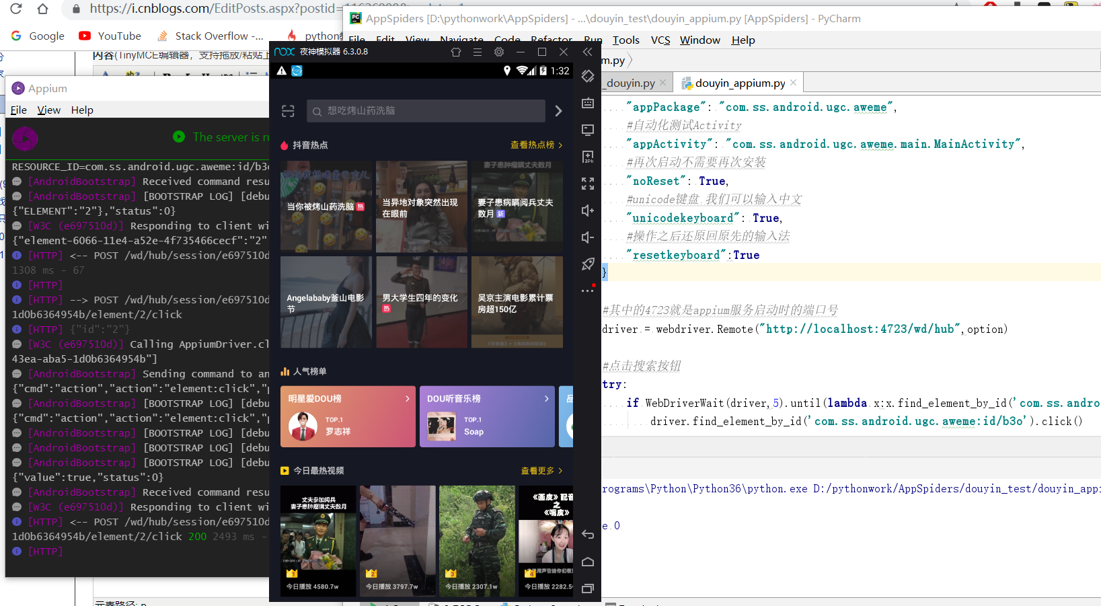Tap the Android home icon in Nox sidebar
The height and width of the screenshot is (606, 1101).
(588, 562)
